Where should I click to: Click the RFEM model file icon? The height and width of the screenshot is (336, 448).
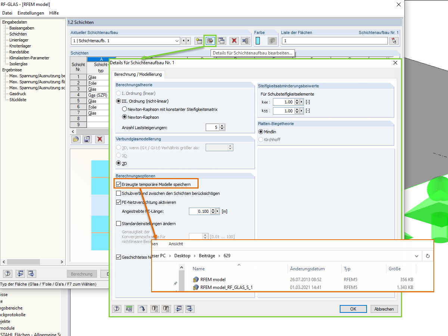[x=196, y=279]
